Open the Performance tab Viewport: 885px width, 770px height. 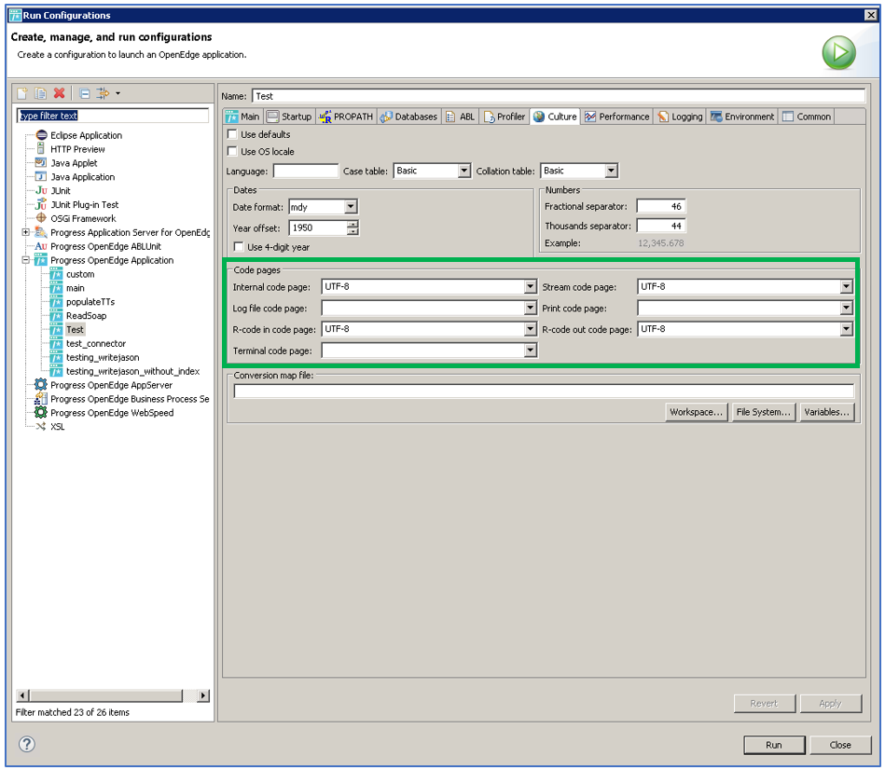pos(617,117)
